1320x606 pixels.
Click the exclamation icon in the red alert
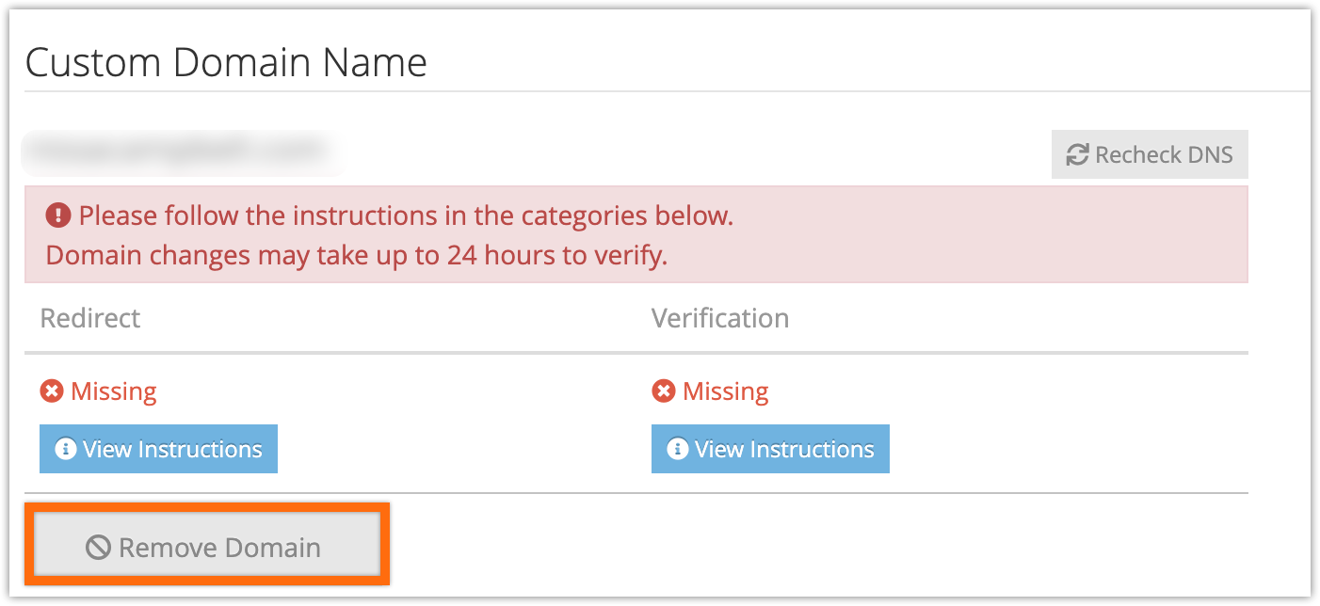pyautogui.click(x=58, y=215)
